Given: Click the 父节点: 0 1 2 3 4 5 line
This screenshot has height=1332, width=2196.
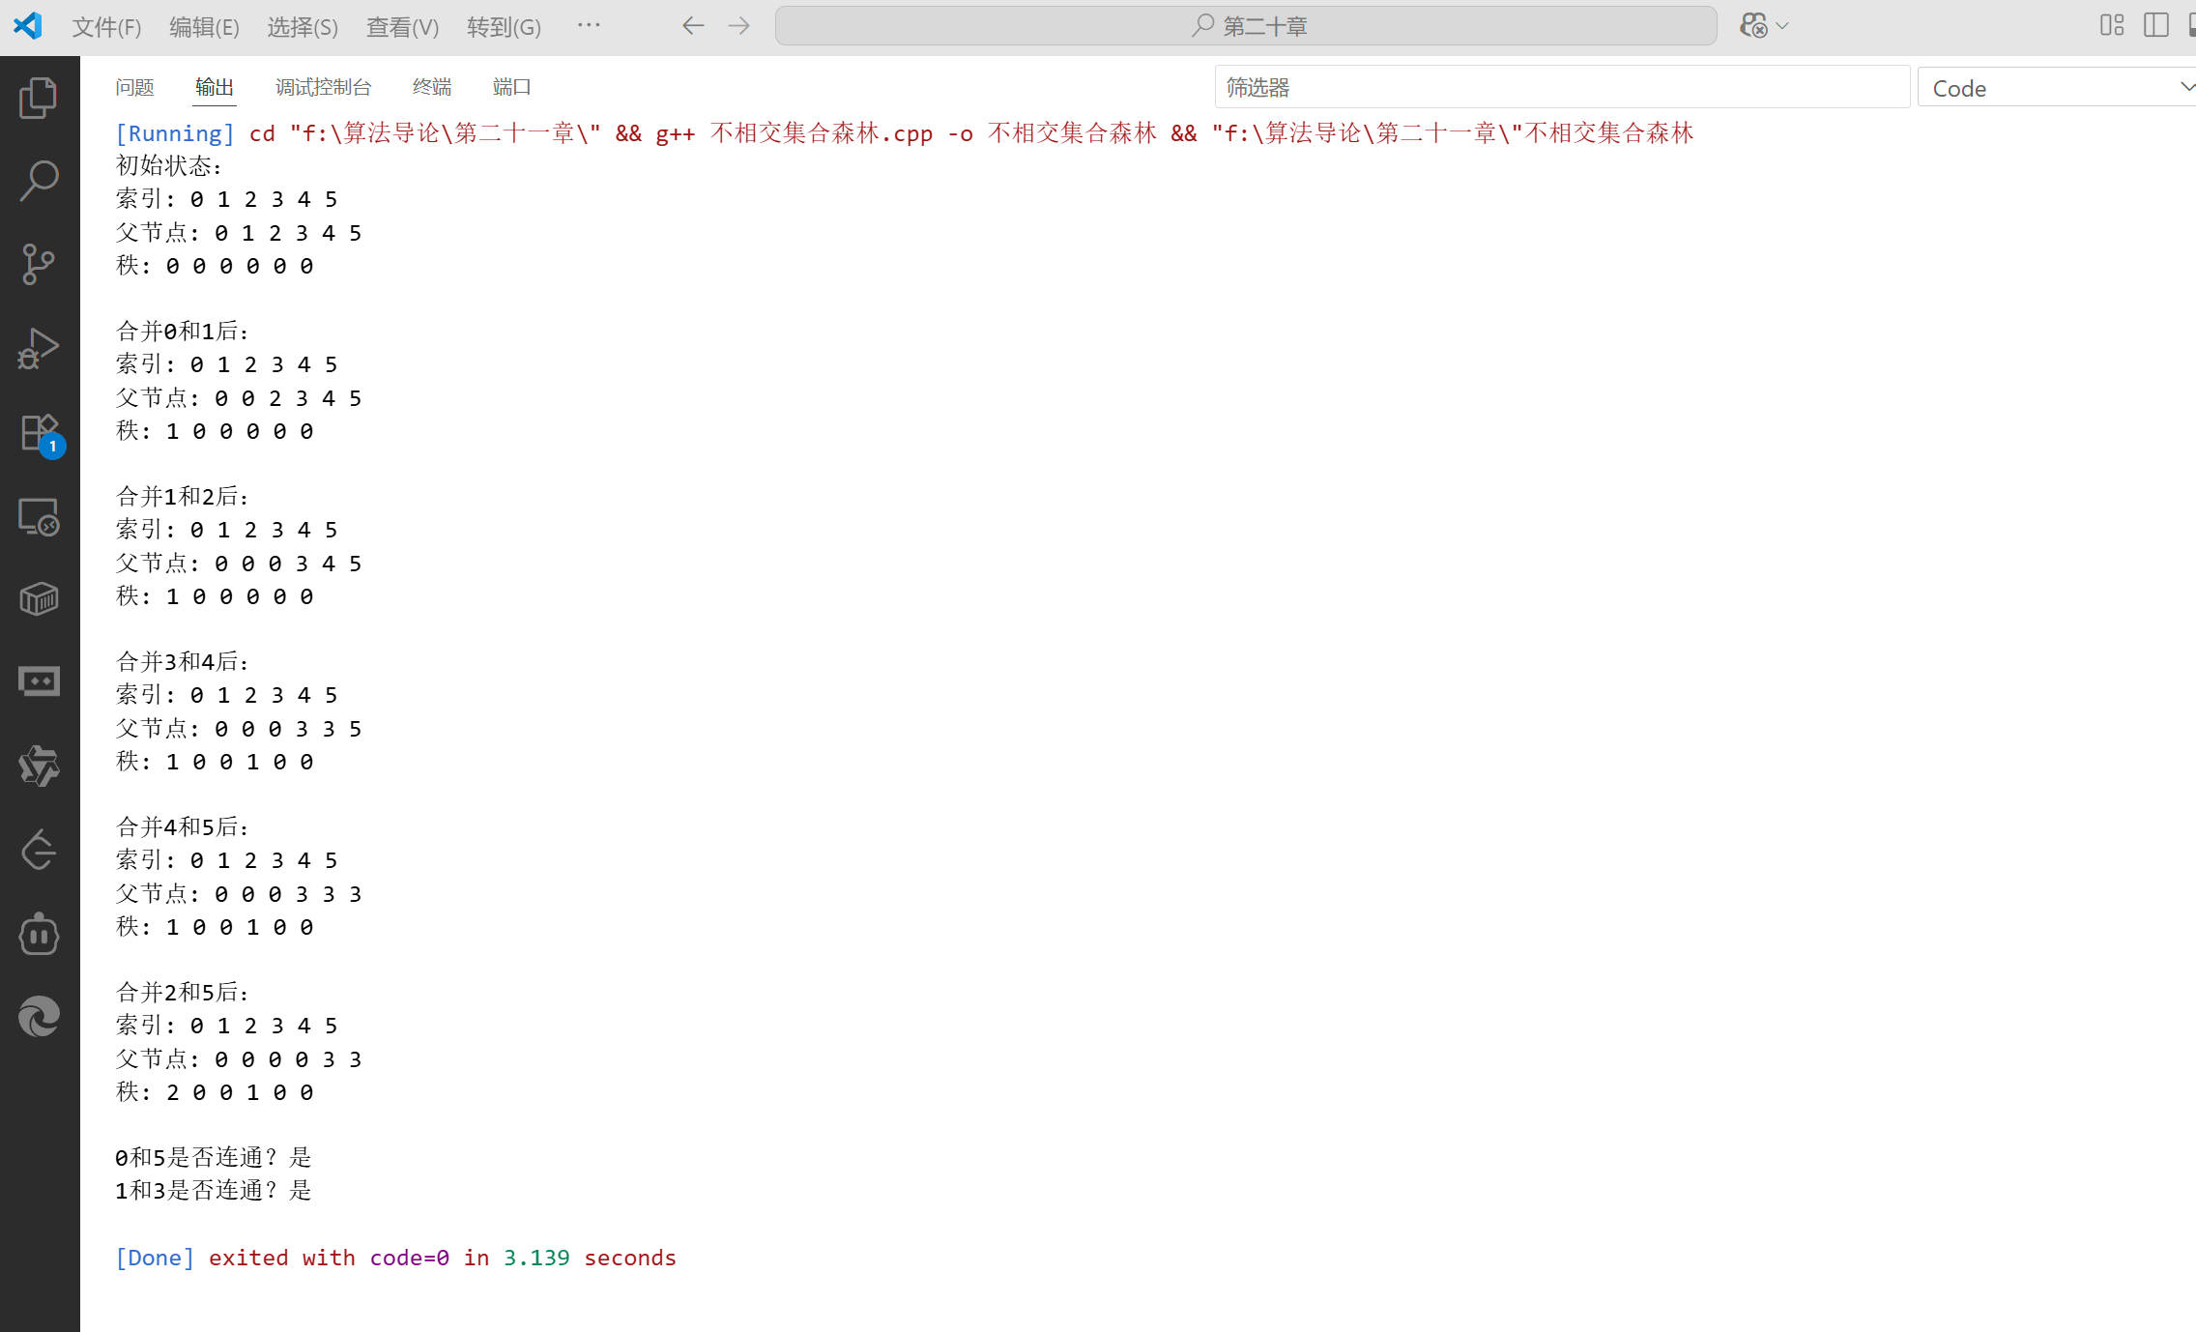Looking at the screenshot, I should coord(239,233).
